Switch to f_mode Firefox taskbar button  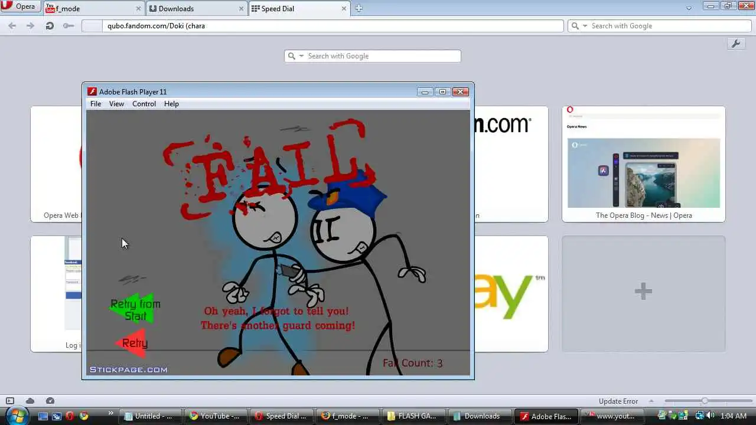(347, 416)
